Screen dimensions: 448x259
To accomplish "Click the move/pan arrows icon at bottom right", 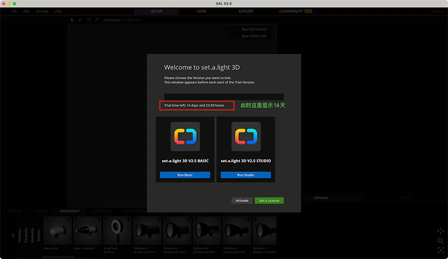I will coord(441,231).
